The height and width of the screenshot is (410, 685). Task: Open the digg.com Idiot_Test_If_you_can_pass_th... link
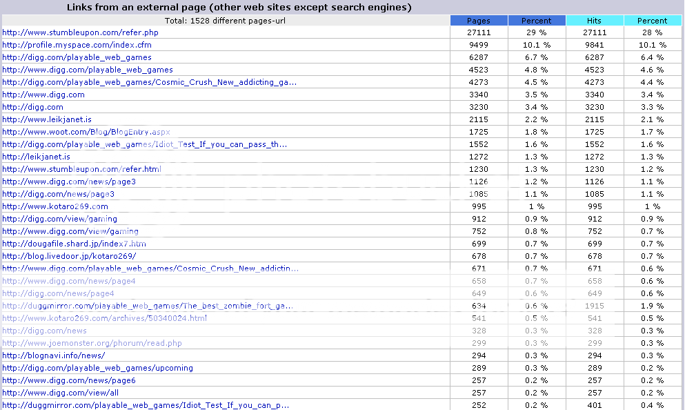tap(145, 144)
